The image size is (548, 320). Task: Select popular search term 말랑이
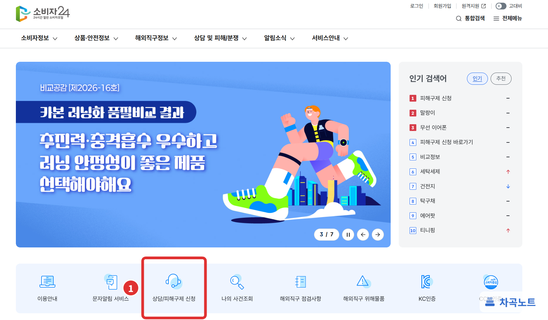click(427, 113)
